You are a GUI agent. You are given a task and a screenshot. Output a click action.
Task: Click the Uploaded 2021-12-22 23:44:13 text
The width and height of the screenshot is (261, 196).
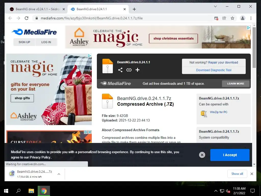tap(126, 120)
